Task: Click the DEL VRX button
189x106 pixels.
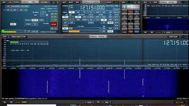Action: 54,17
